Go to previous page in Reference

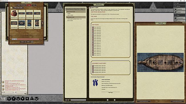tap(108, 100)
